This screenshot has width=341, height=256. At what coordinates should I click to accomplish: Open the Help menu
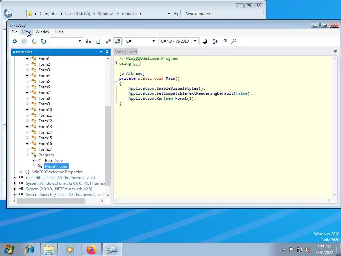pos(59,32)
